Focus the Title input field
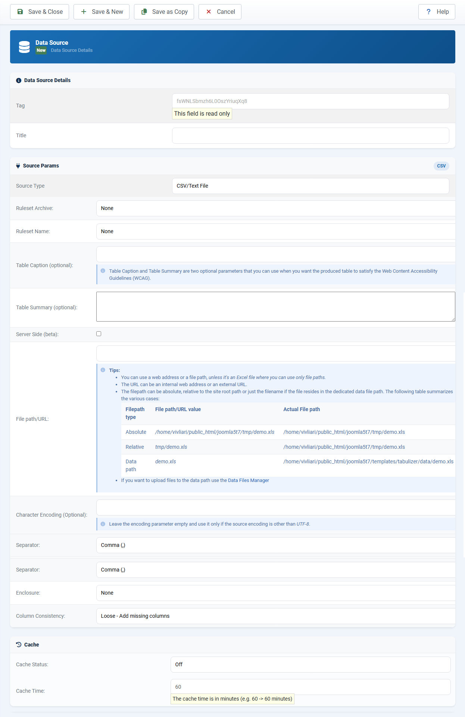 click(310, 135)
